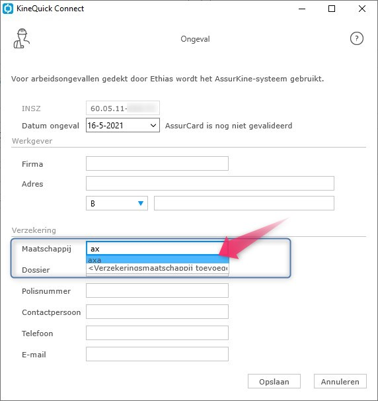
Task: Minimize the KineQuick Connect window
Action: pos(302,9)
